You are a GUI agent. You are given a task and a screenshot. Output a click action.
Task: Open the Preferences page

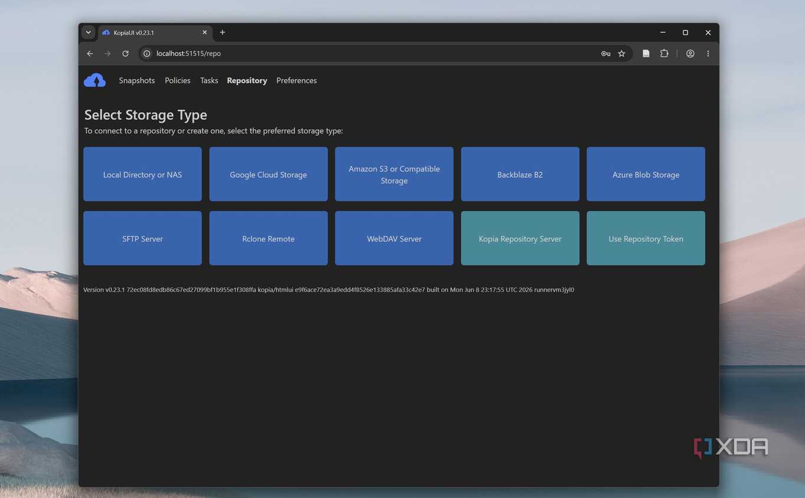[x=296, y=80]
